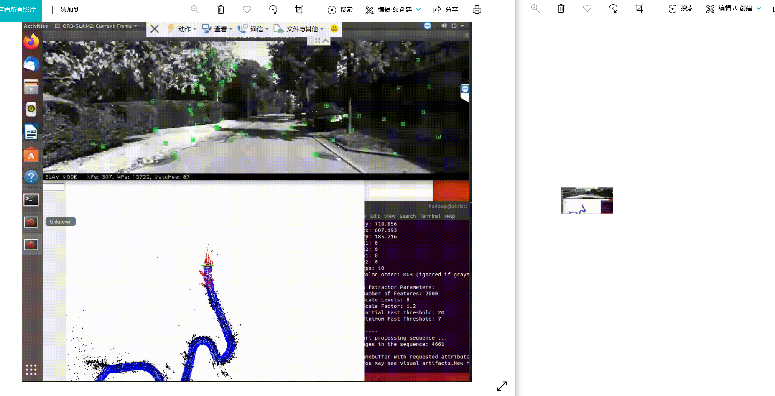Launch Rhythmbox speaker icon in the dock
Screen dimensions: 775x396
click(x=31, y=109)
